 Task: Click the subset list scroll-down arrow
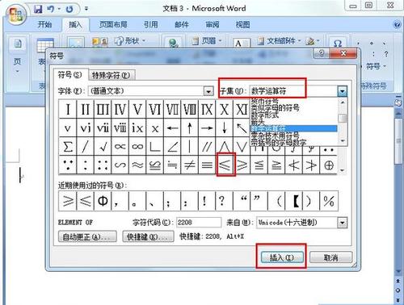pyautogui.click(x=343, y=141)
